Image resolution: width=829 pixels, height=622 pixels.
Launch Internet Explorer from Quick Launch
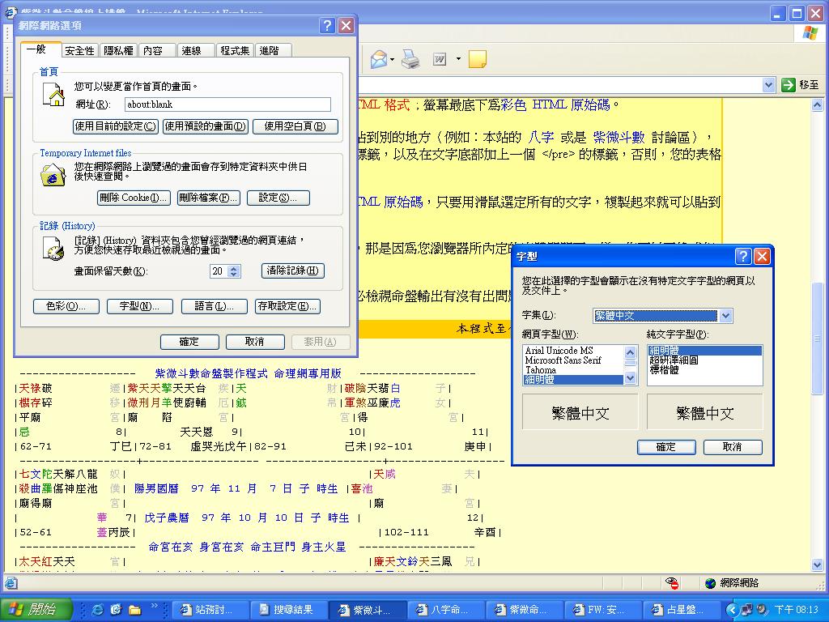(x=98, y=610)
